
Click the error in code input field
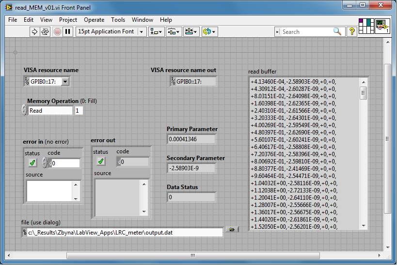[65, 163]
